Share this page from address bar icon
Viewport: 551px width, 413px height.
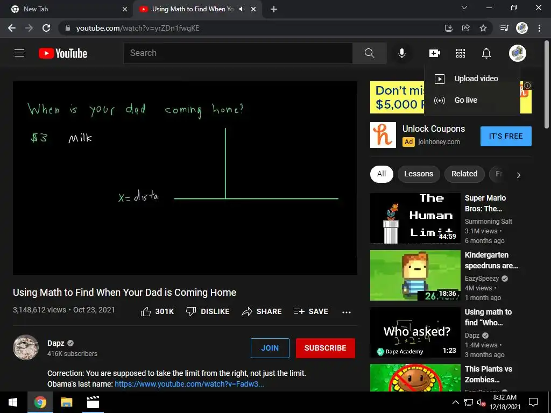point(466,28)
